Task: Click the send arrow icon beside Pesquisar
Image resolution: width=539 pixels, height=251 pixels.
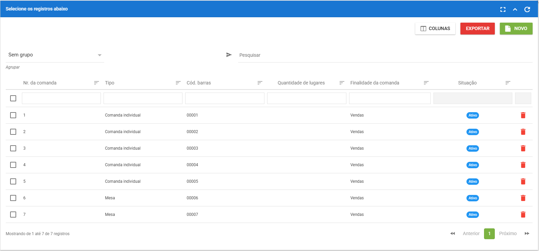Action: tap(229, 55)
